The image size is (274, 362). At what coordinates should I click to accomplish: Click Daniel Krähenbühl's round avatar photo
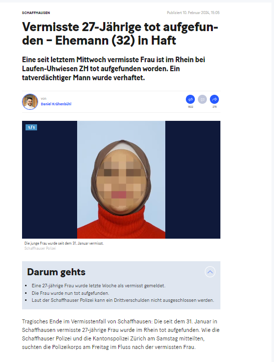30,102
